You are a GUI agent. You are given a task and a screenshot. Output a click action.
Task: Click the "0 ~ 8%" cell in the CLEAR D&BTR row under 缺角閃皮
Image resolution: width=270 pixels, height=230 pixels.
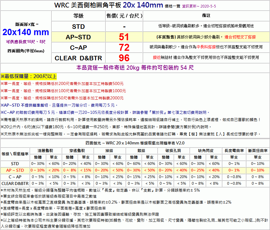click(x=198, y=183)
